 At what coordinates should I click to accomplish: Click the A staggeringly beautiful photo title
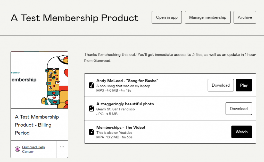tap(125, 104)
